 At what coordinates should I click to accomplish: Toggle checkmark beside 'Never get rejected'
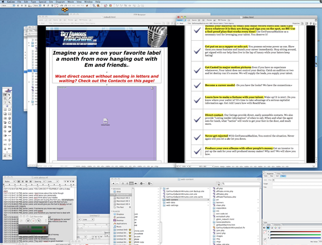coord(196,136)
